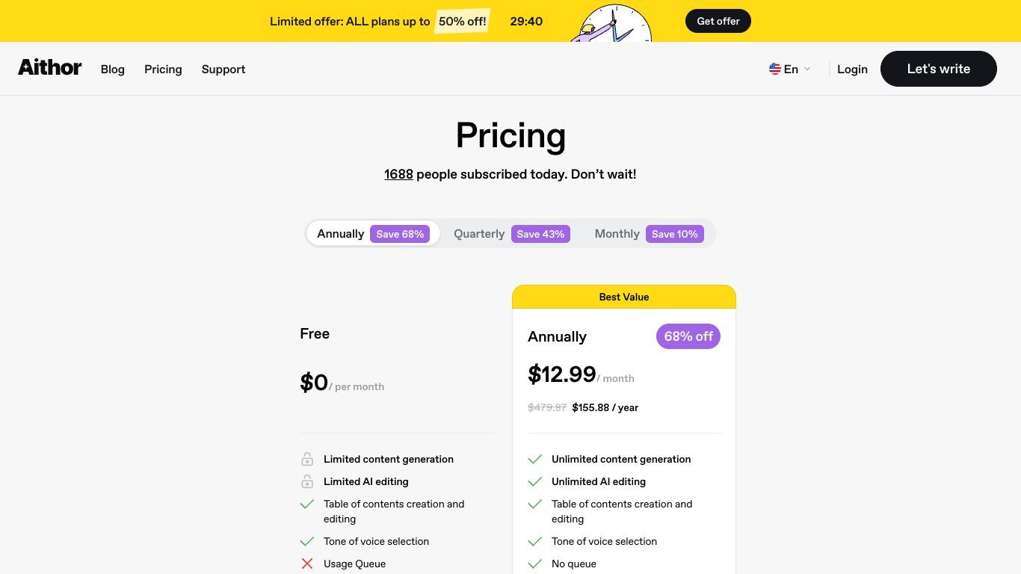Click the Login link
The width and height of the screenshot is (1021, 574).
852,69
